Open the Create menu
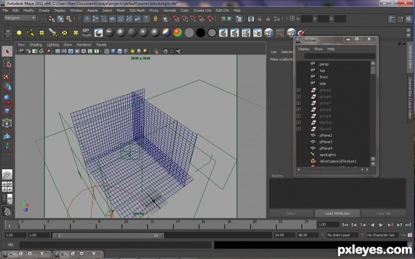 tap(44, 10)
